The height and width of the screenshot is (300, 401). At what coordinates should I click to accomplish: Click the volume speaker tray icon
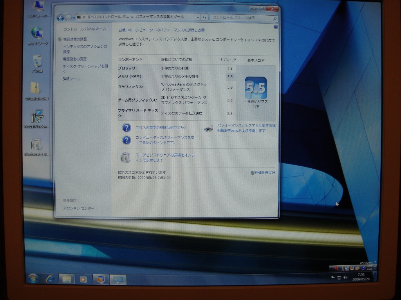click(345, 277)
